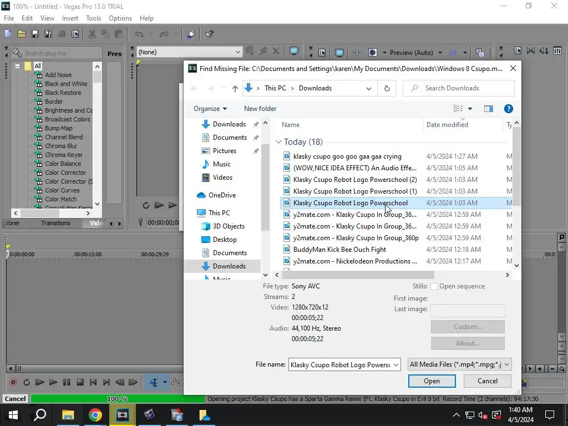568x426 pixels.
Task: Click the Open folder icon in Vegas toolbar
Action: 22,34
